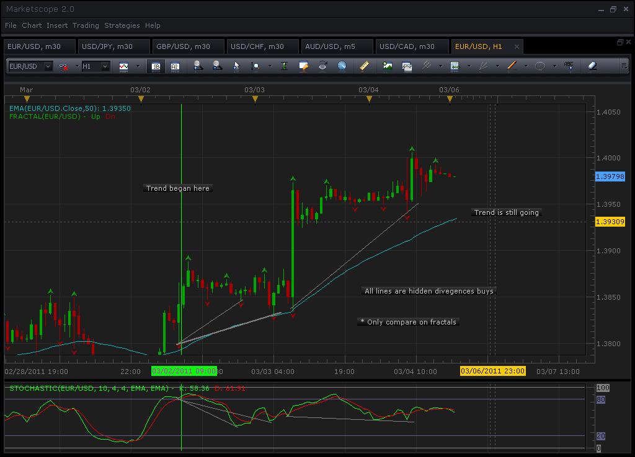The image size is (635, 457).
Task: Expand arrow beside the chart list icon
Action: [469, 66]
